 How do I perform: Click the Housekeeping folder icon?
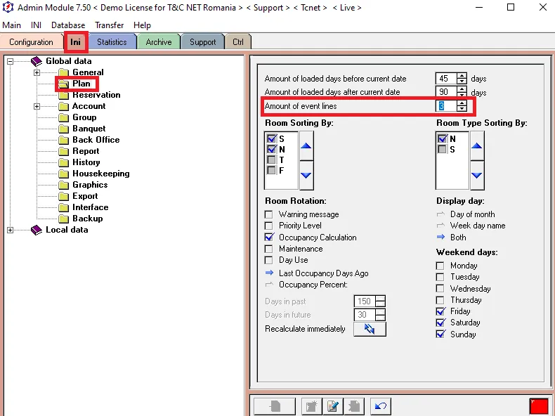point(64,174)
